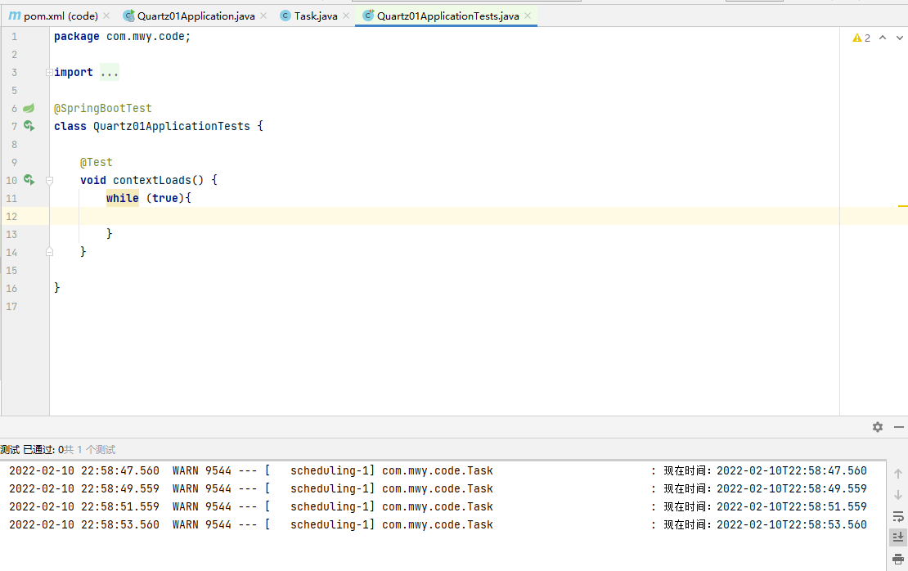Go to next highlighted problem arrow
This screenshot has width=908, height=571.
pyautogui.click(x=899, y=38)
